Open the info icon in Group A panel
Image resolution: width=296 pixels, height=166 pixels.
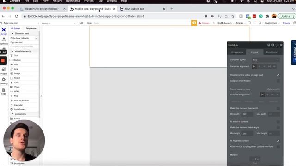pos(273,45)
